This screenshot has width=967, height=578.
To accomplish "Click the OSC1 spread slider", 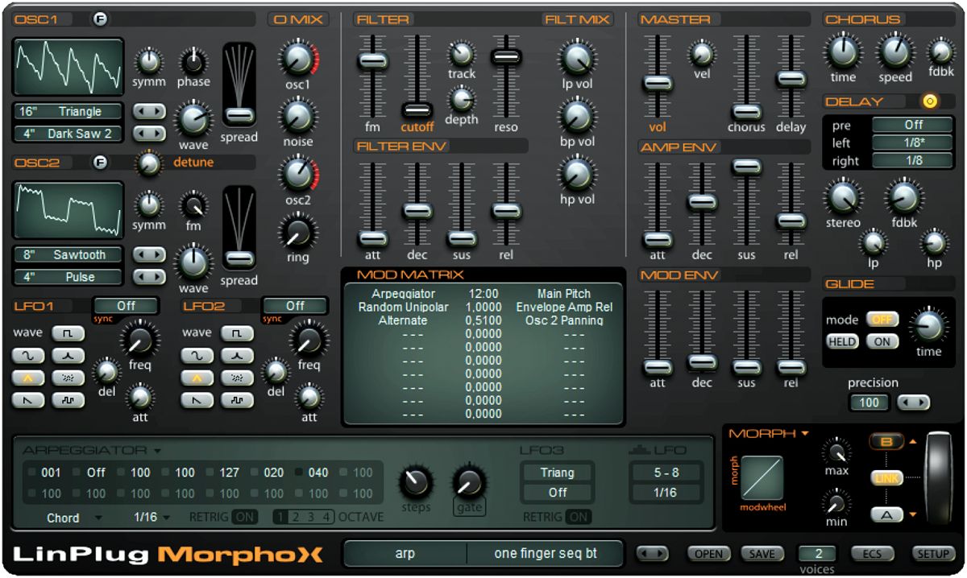I will point(239,115).
